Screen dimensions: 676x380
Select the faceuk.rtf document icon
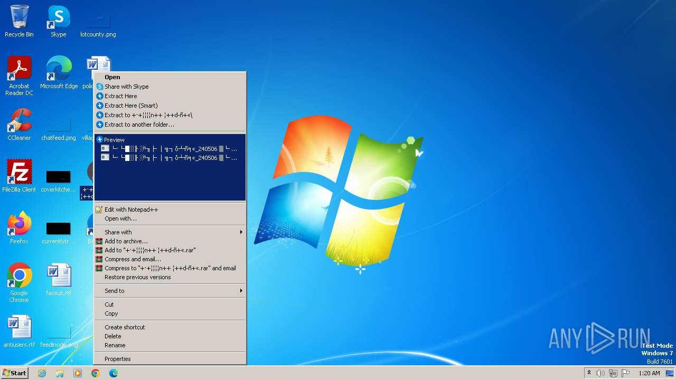59,280
